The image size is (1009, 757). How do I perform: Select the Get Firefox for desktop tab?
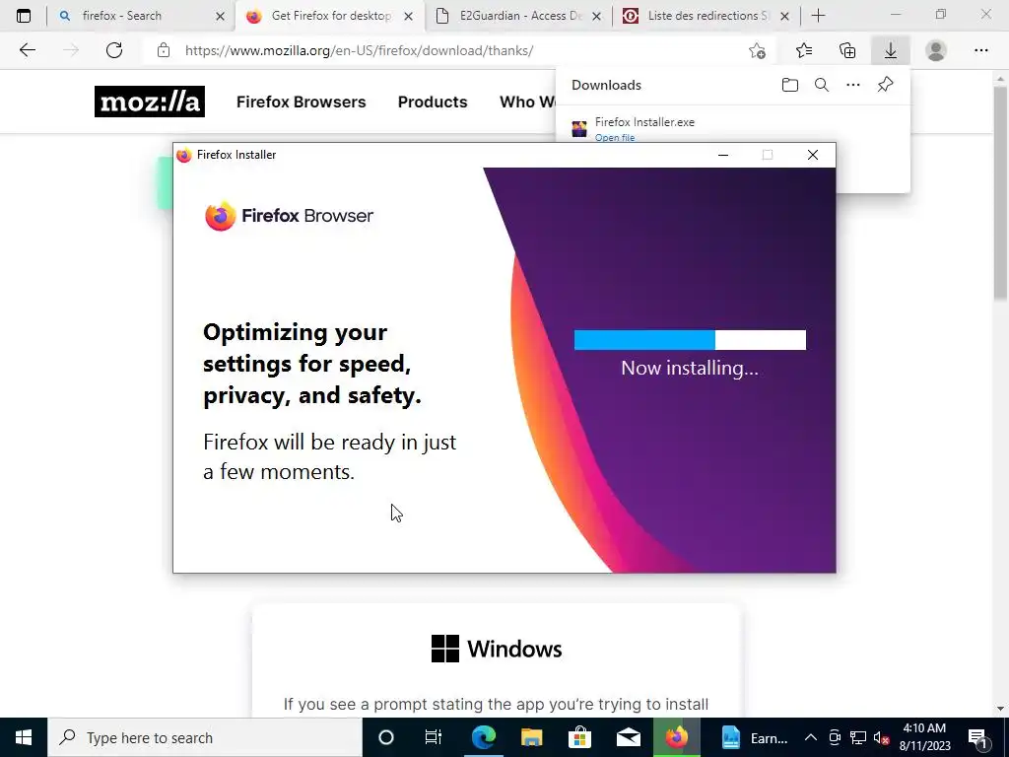click(331, 16)
